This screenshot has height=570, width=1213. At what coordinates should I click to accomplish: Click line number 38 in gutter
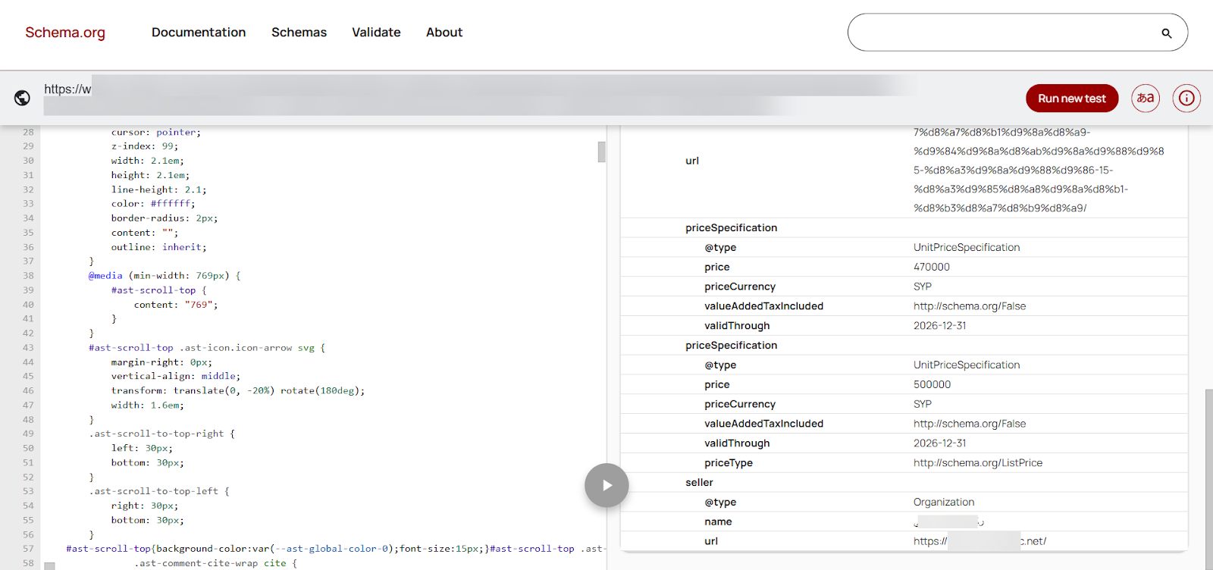[28, 276]
